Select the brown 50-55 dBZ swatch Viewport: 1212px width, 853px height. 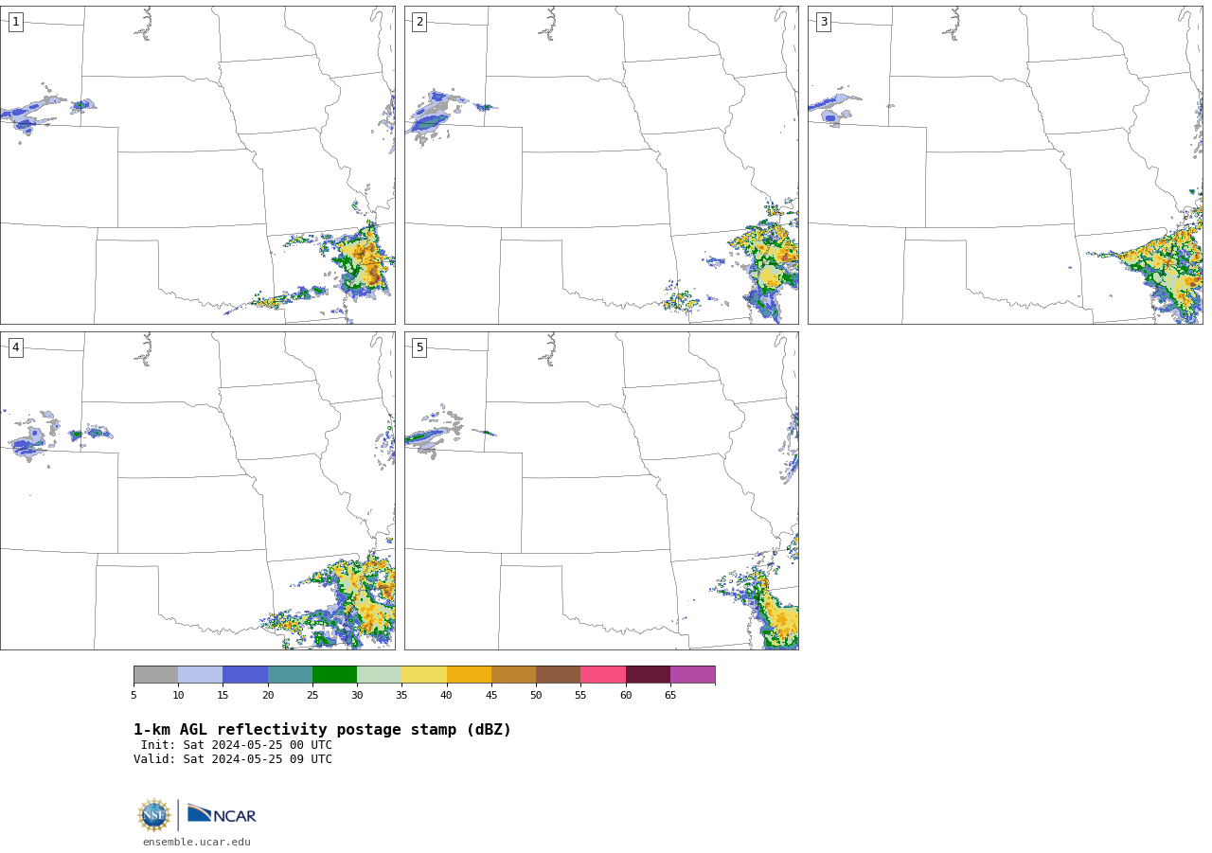click(x=558, y=674)
